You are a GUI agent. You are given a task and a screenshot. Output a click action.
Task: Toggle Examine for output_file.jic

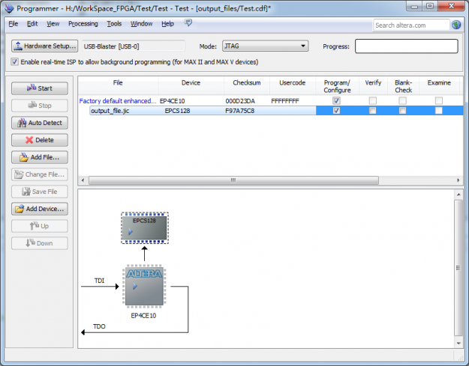pos(439,111)
